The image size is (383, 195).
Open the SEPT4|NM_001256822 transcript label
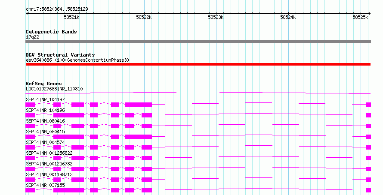(49, 153)
